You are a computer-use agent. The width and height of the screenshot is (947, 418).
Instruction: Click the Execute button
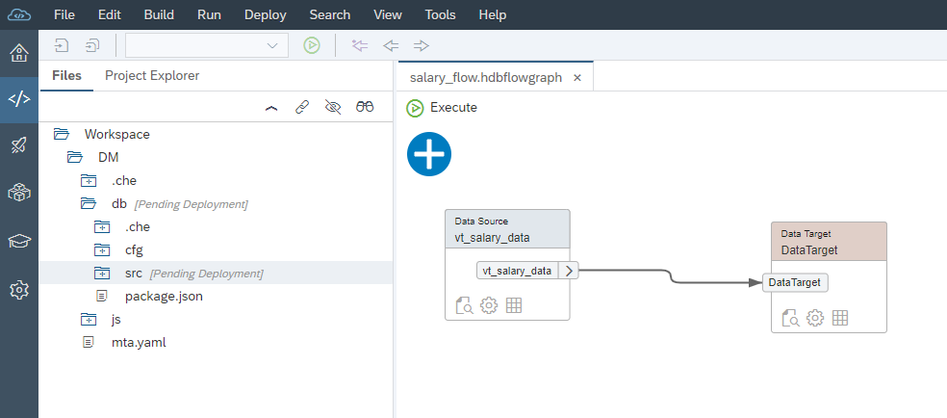click(x=443, y=107)
